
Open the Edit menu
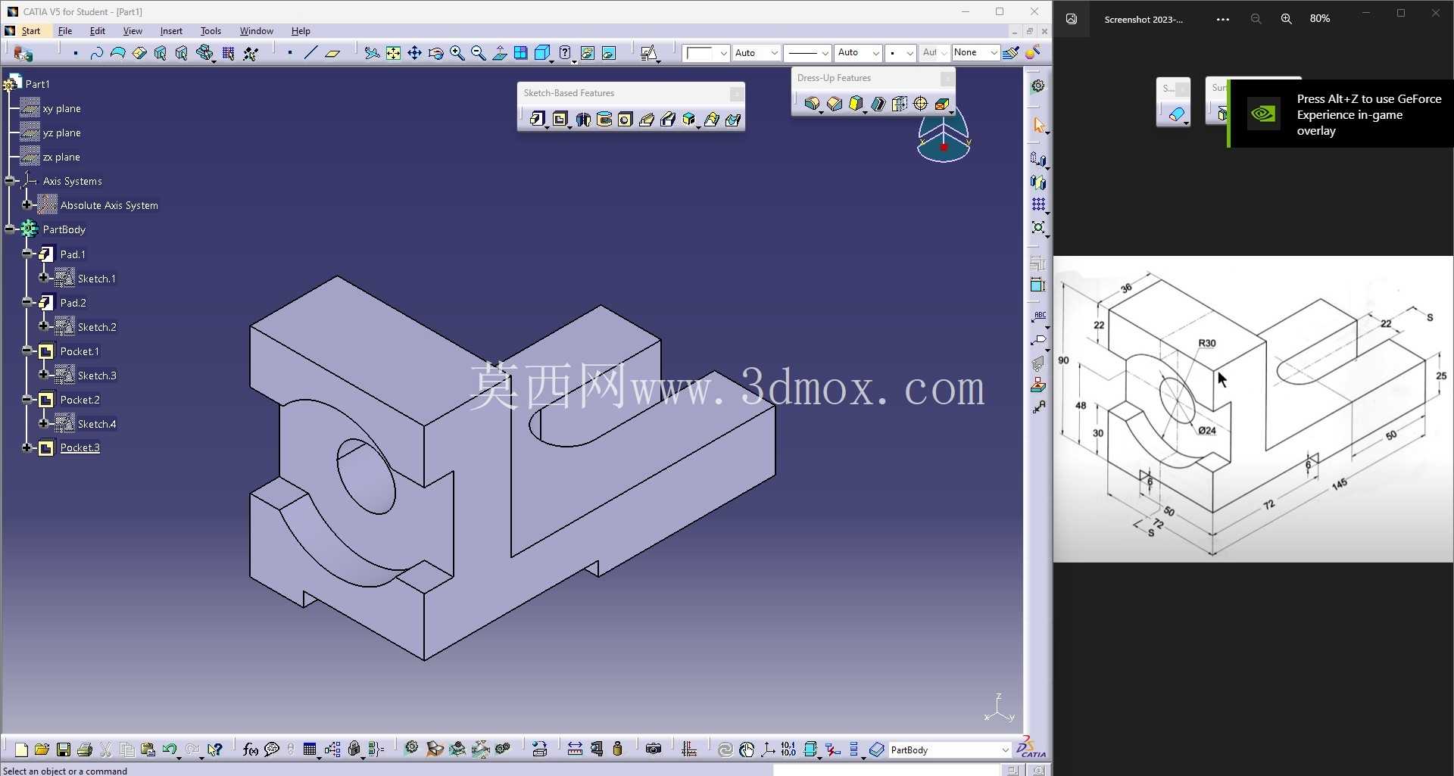click(98, 31)
